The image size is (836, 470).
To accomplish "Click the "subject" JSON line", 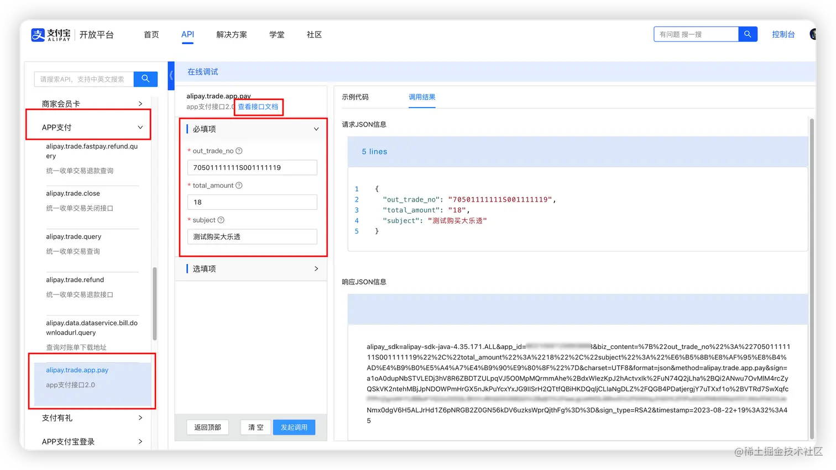I will click(435, 221).
